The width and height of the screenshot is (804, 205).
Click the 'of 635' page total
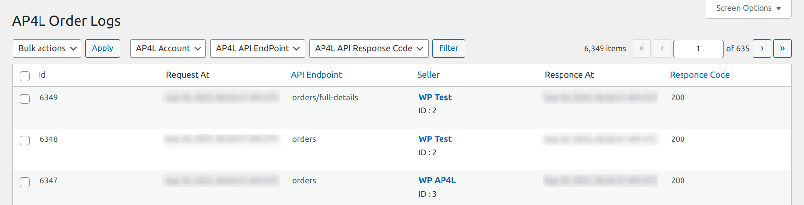pyautogui.click(x=738, y=49)
